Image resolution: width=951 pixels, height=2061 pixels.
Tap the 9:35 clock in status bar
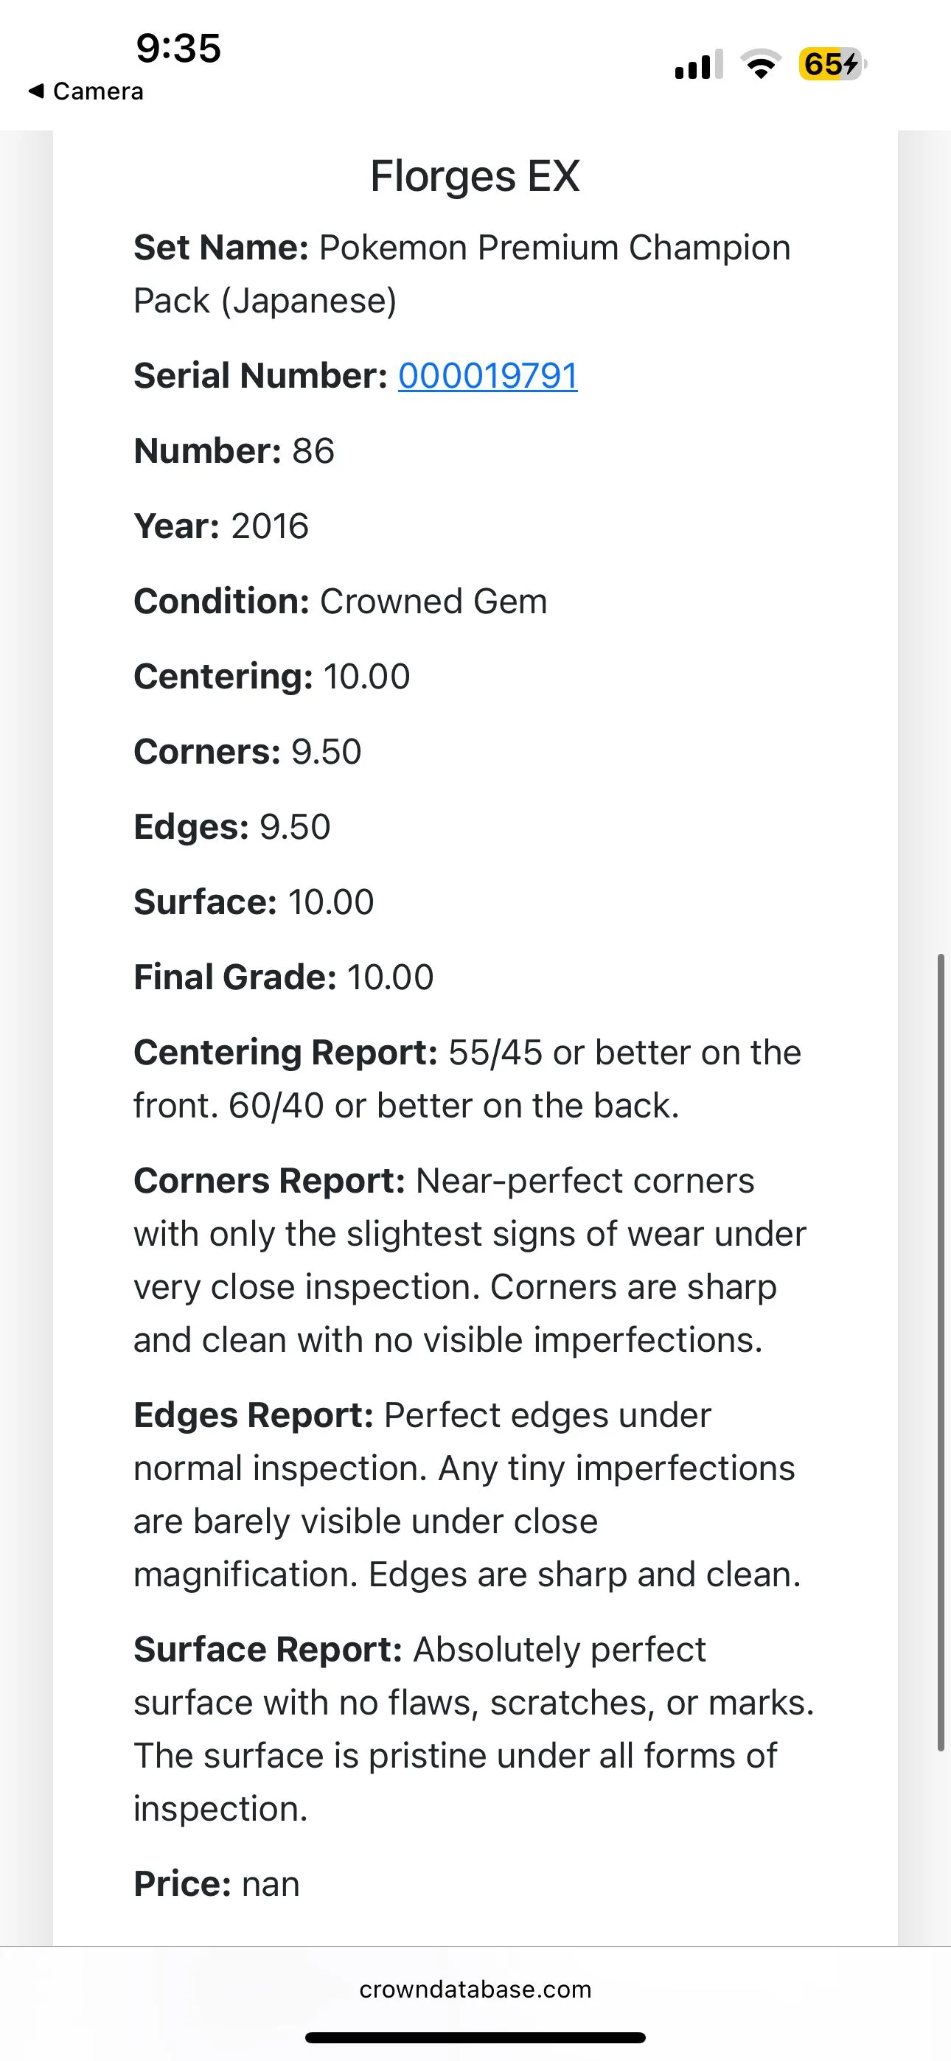click(x=178, y=48)
